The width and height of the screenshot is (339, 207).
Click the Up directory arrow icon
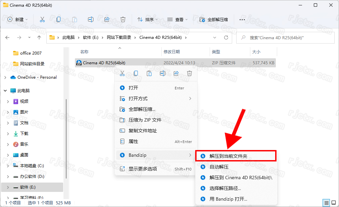pos(39,38)
